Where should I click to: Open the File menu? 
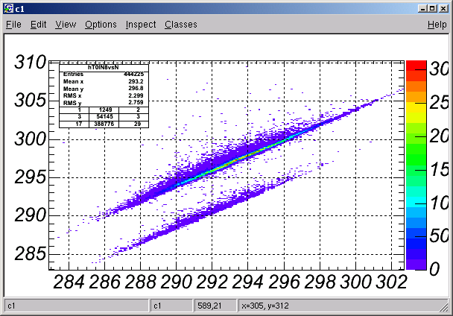click(13, 25)
